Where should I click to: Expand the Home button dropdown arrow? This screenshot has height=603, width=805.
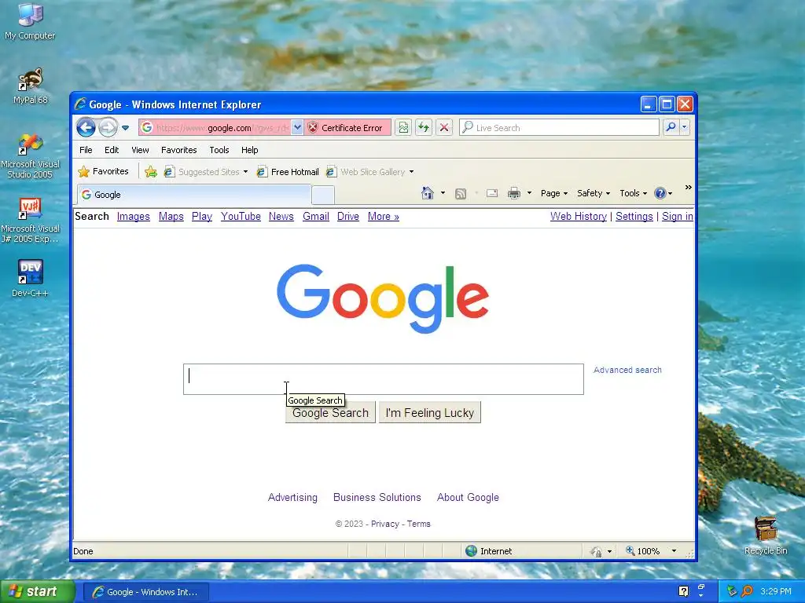tap(443, 193)
